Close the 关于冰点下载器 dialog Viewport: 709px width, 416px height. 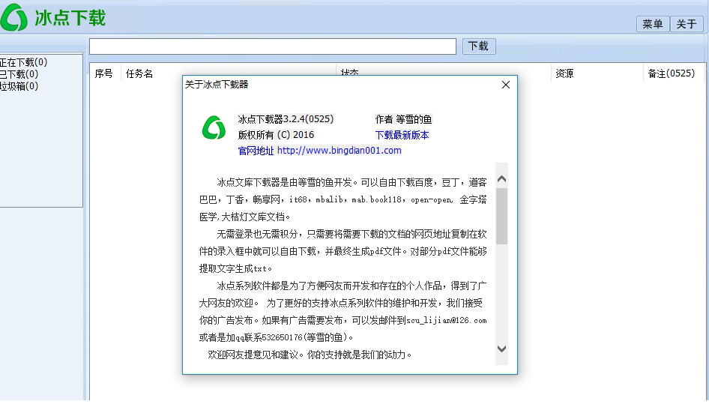(x=506, y=85)
